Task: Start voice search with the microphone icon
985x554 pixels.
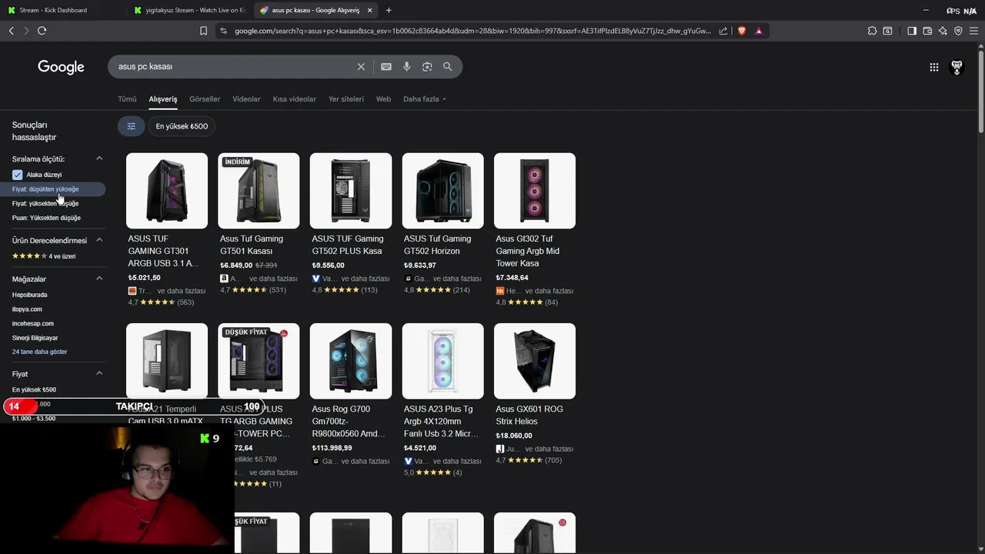Action: click(x=407, y=67)
